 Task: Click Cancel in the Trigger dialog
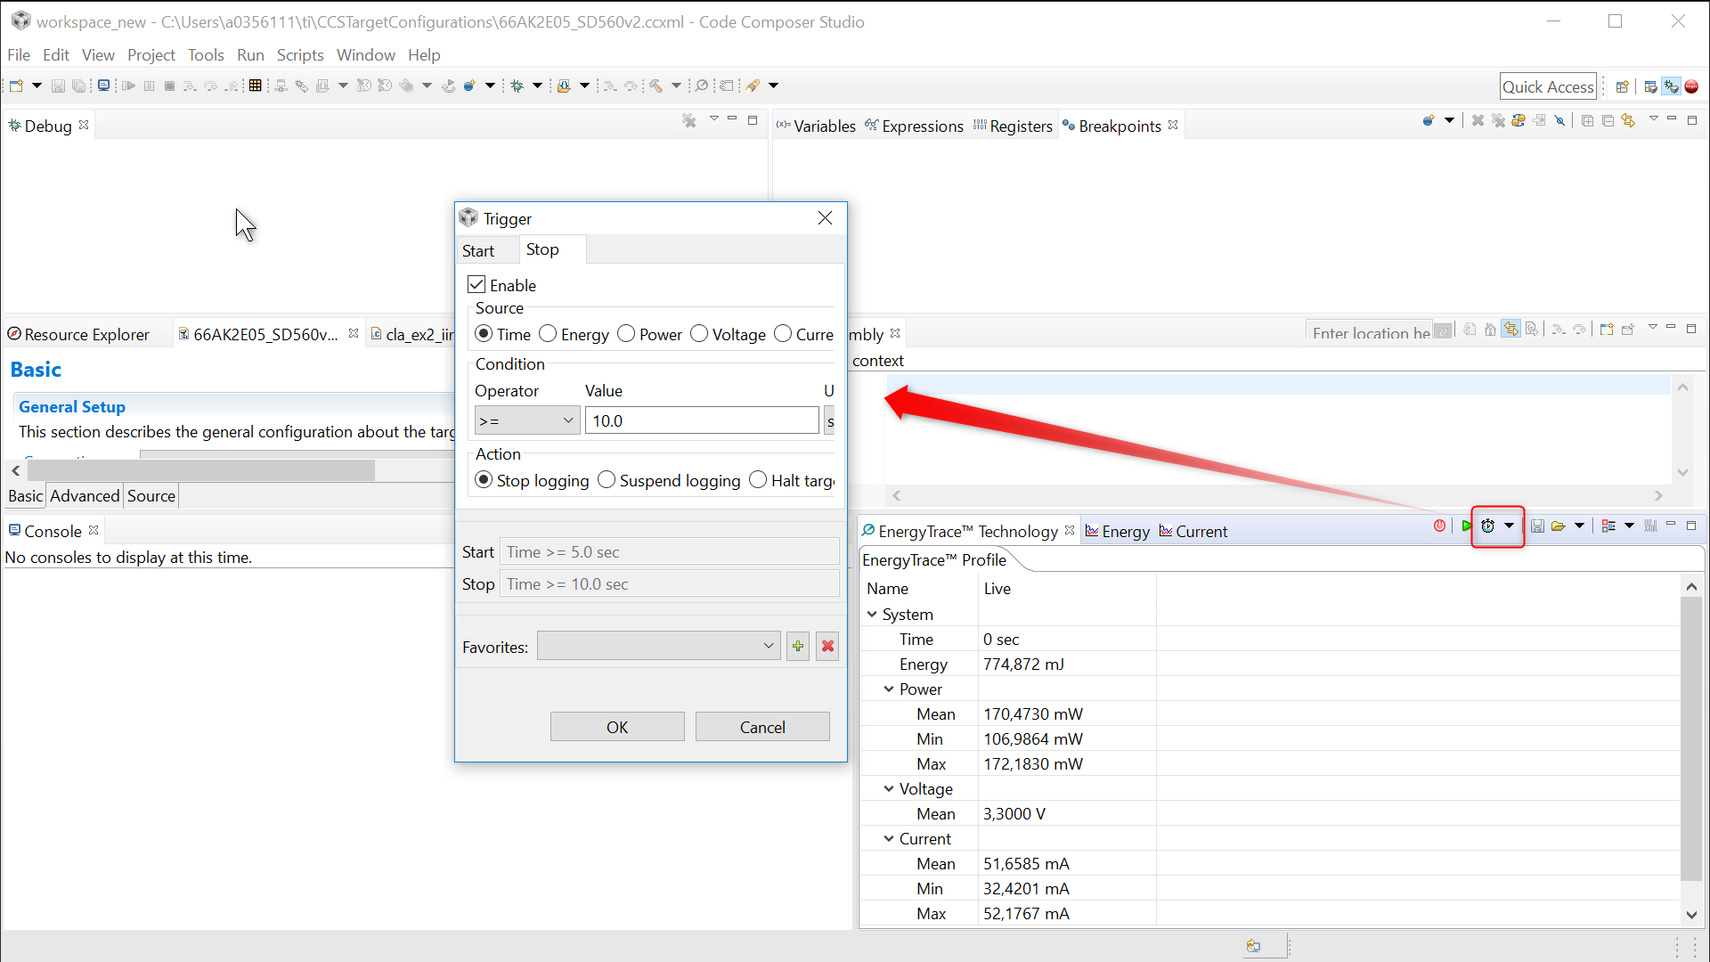(x=762, y=727)
